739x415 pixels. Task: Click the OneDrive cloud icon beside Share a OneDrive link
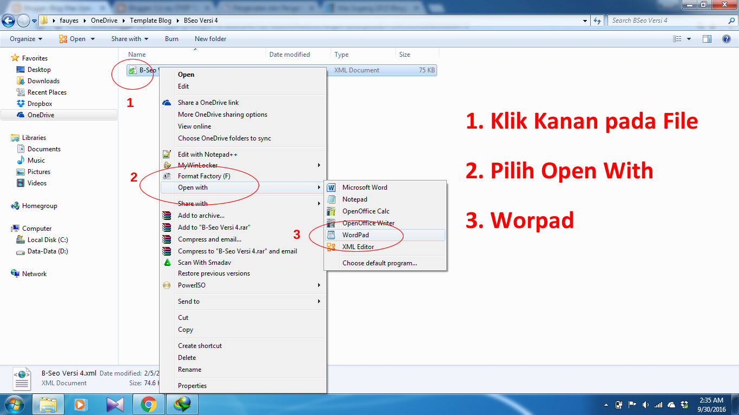click(167, 103)
